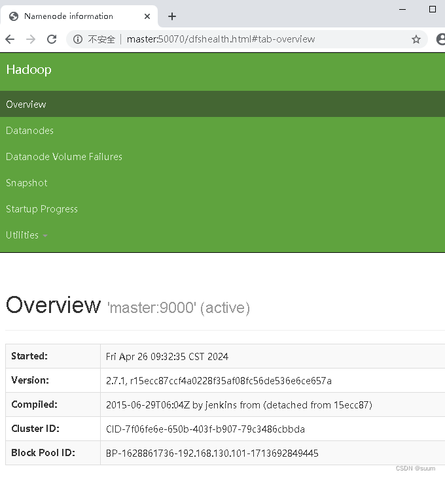Click the Cluster ID: label cell
This screenshot has height=477, width=445.
point(53,429)
